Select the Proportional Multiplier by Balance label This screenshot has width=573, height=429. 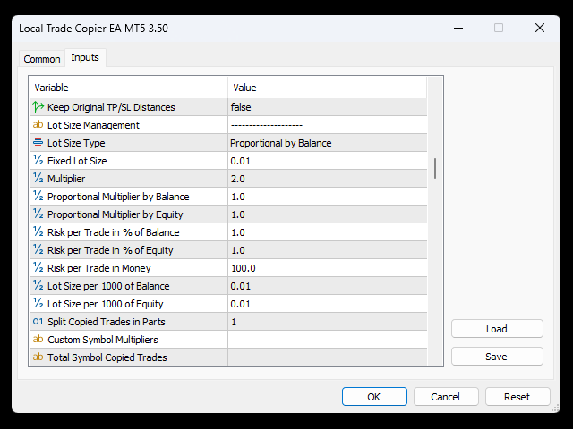pos(118,197)
